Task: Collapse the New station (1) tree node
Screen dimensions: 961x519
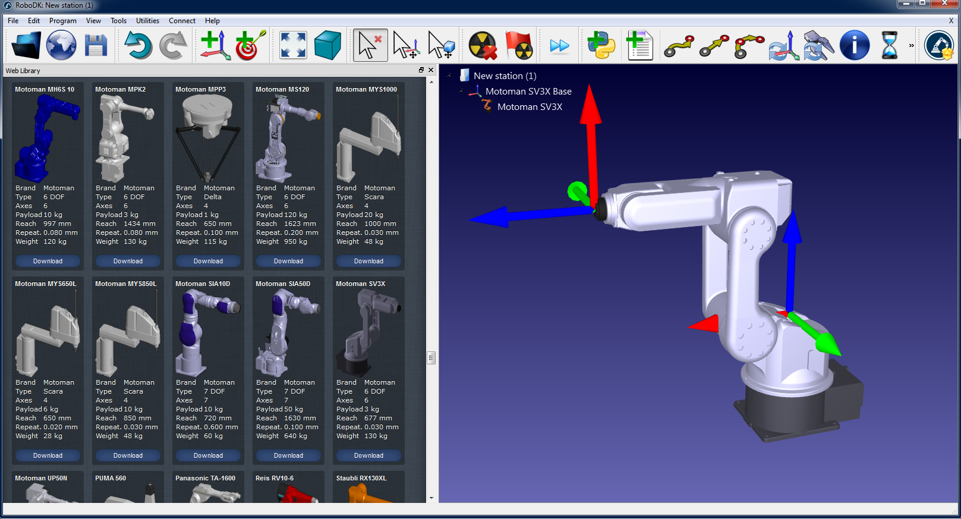Action: (x=449, y=76)
